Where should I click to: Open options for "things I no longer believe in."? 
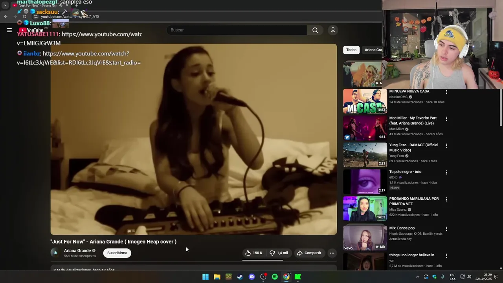(x=446, y=256)
